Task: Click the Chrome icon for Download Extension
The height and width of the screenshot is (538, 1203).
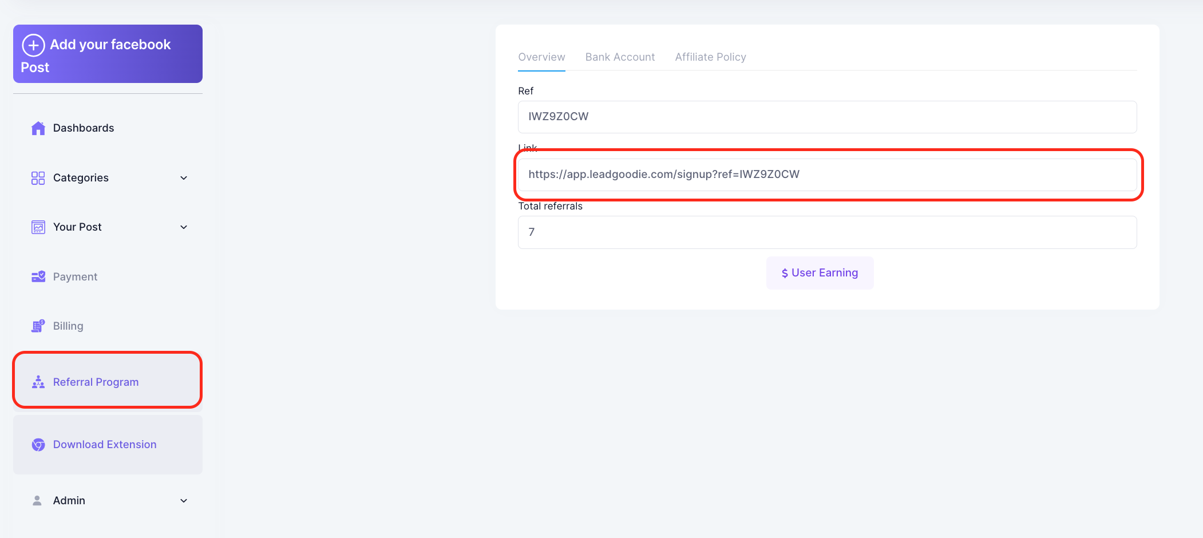Action: (x=38, y=445)
